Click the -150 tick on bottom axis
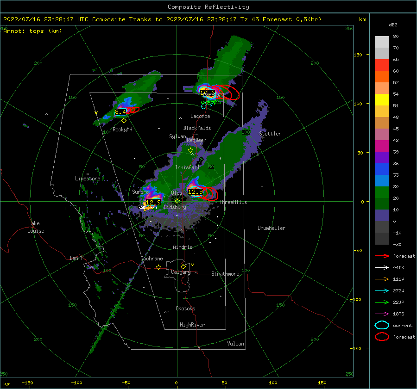 pos(27,383)
